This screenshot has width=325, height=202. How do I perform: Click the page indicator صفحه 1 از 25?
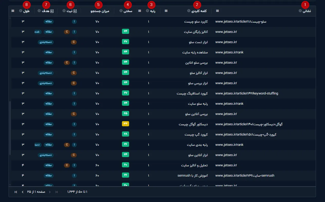(x=36, y=192)
